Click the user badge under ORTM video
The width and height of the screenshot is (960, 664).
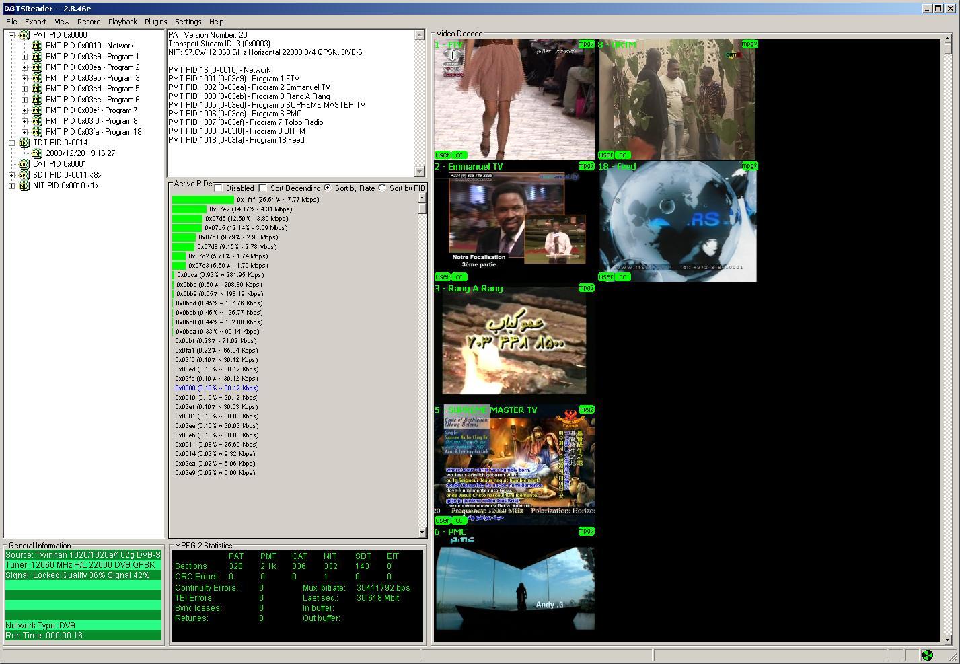[606, 155]
